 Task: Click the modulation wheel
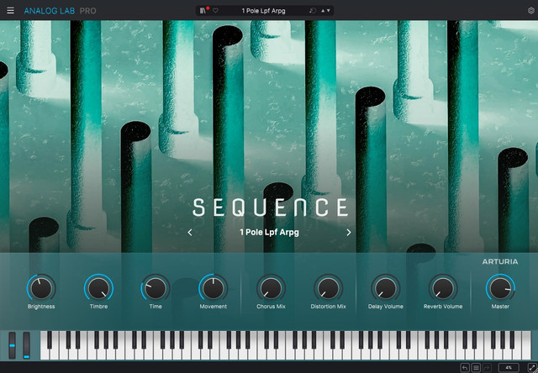coord(26,345)
